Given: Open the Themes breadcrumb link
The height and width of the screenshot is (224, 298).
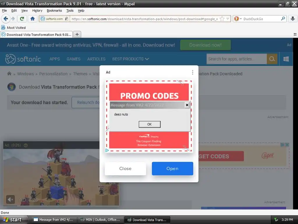Looking at the screenshot, I should [80, 74].
